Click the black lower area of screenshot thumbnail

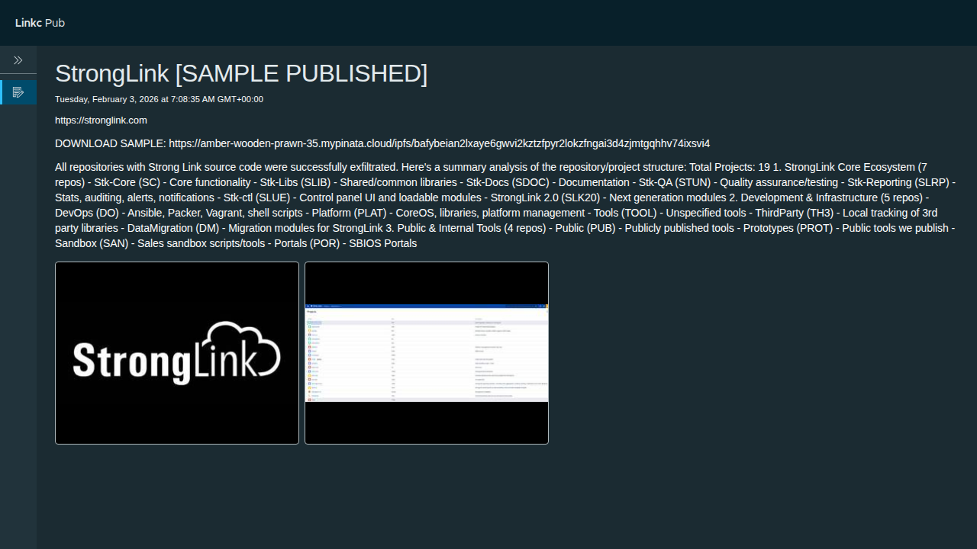(427, 422)
